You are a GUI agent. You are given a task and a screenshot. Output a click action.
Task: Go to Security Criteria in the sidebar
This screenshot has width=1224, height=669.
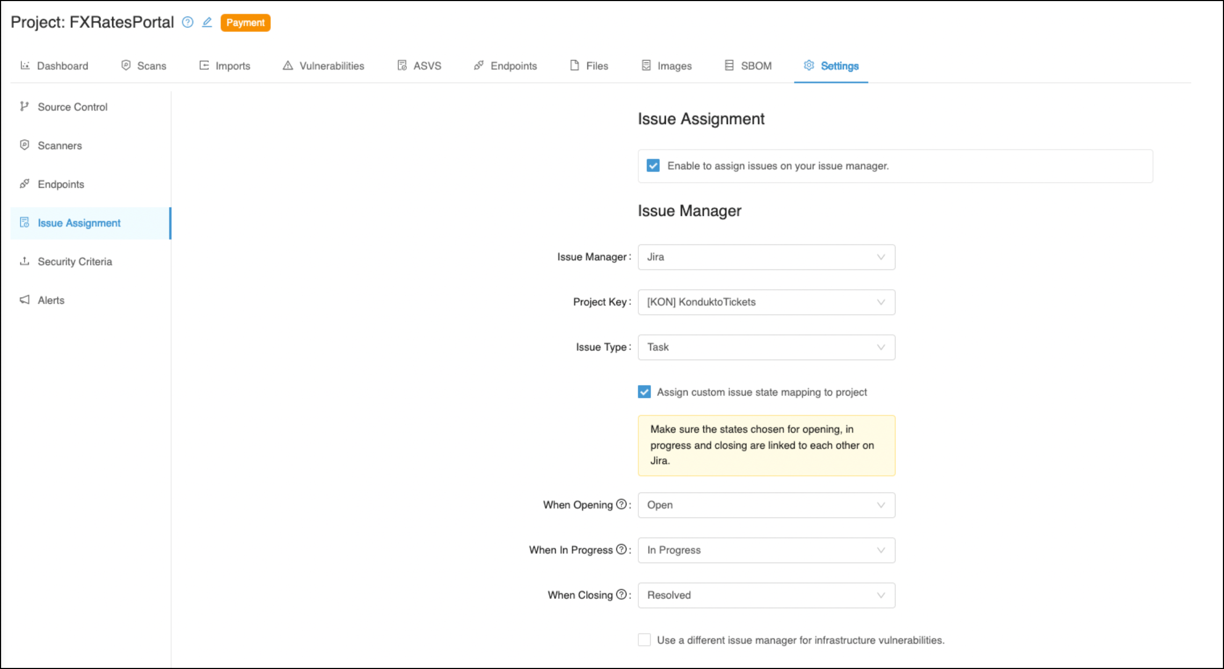pos(75,261)
